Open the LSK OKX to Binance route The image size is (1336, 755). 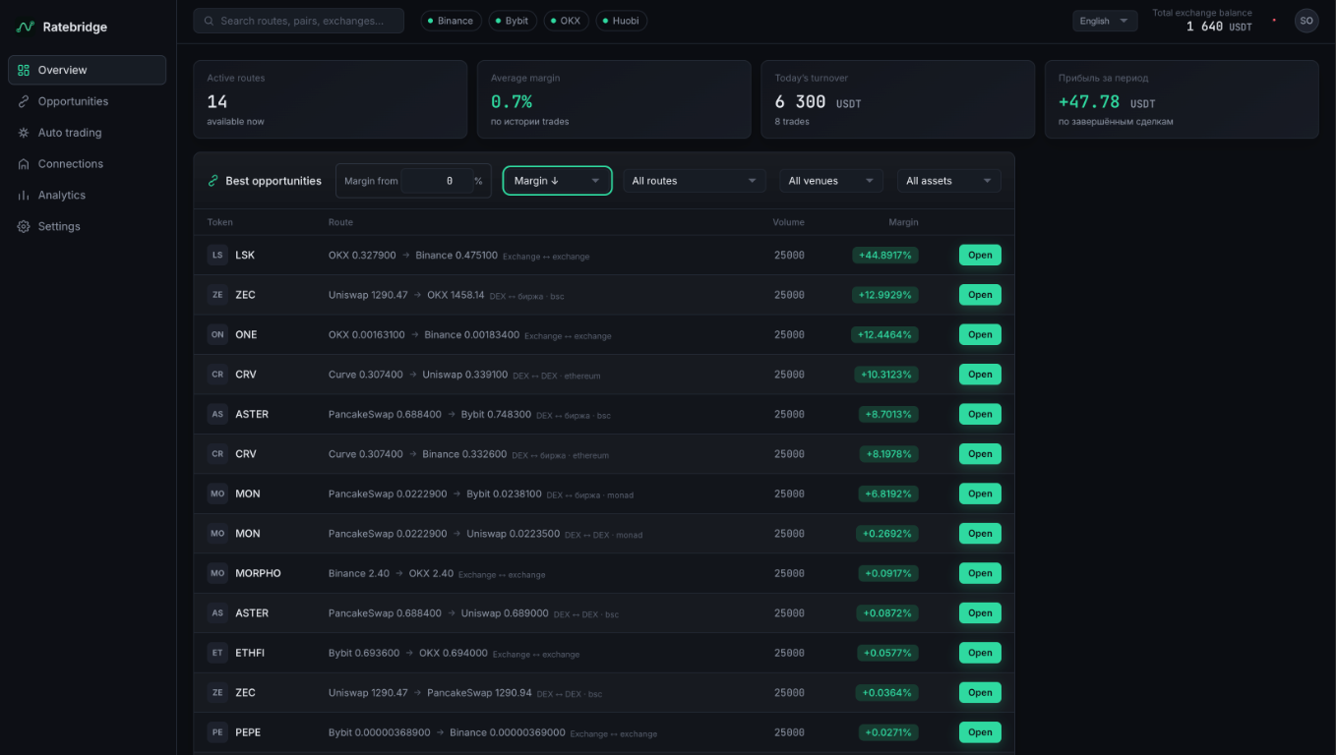pos(980,255)
